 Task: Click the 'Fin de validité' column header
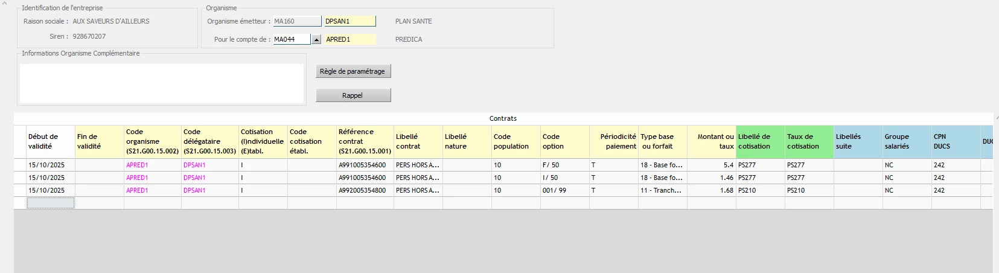coord(100,142)
